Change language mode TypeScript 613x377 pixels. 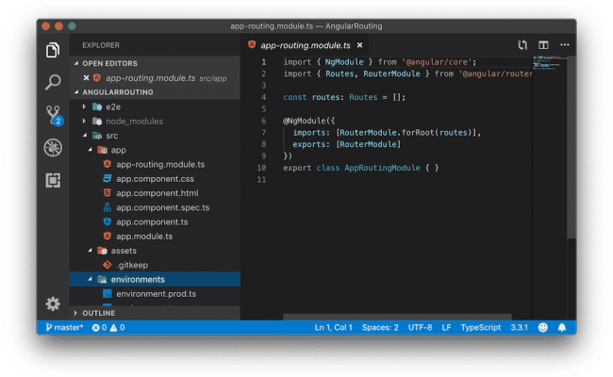pyautogui.click(x=480, y=327)
